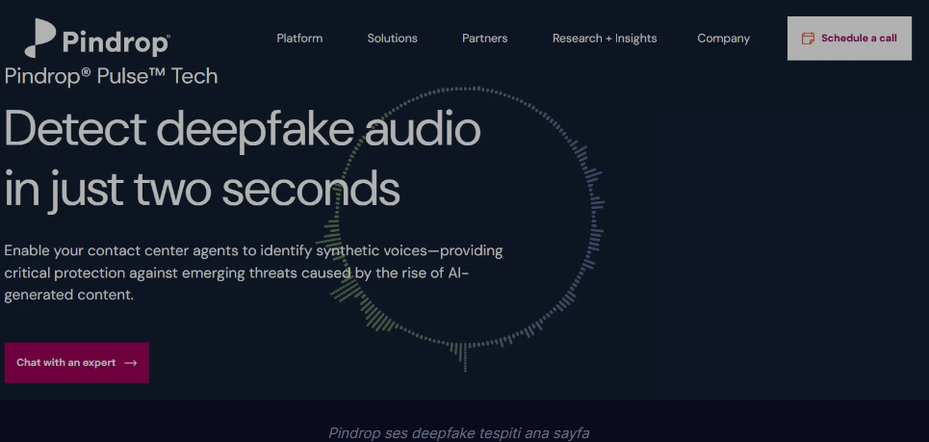This screenshot has width=929, height=442.
Task: Open the Company menu
Action: pos(723,39)
